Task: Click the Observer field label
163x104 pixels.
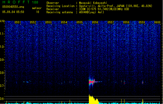Action: coord(53,3)
